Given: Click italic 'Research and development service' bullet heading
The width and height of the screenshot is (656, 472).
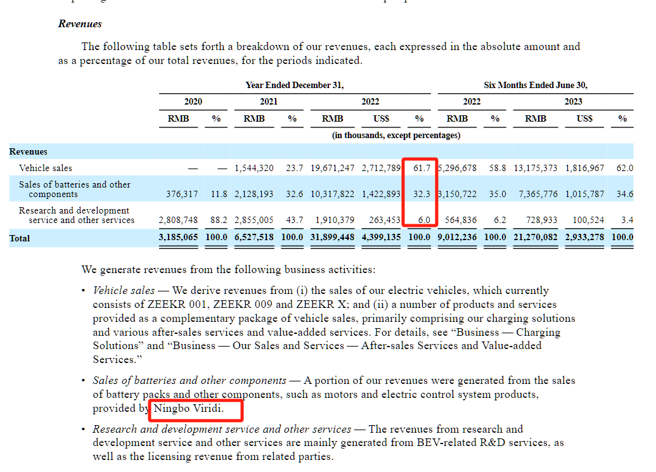Looking at the screenshot, I should [222, 430].
